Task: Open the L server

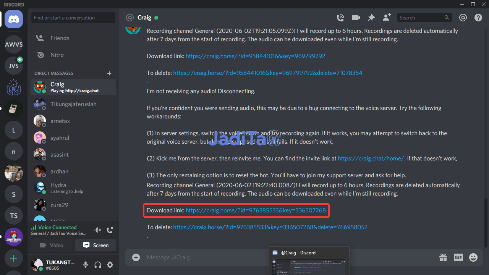Action: tap(14, 130)
